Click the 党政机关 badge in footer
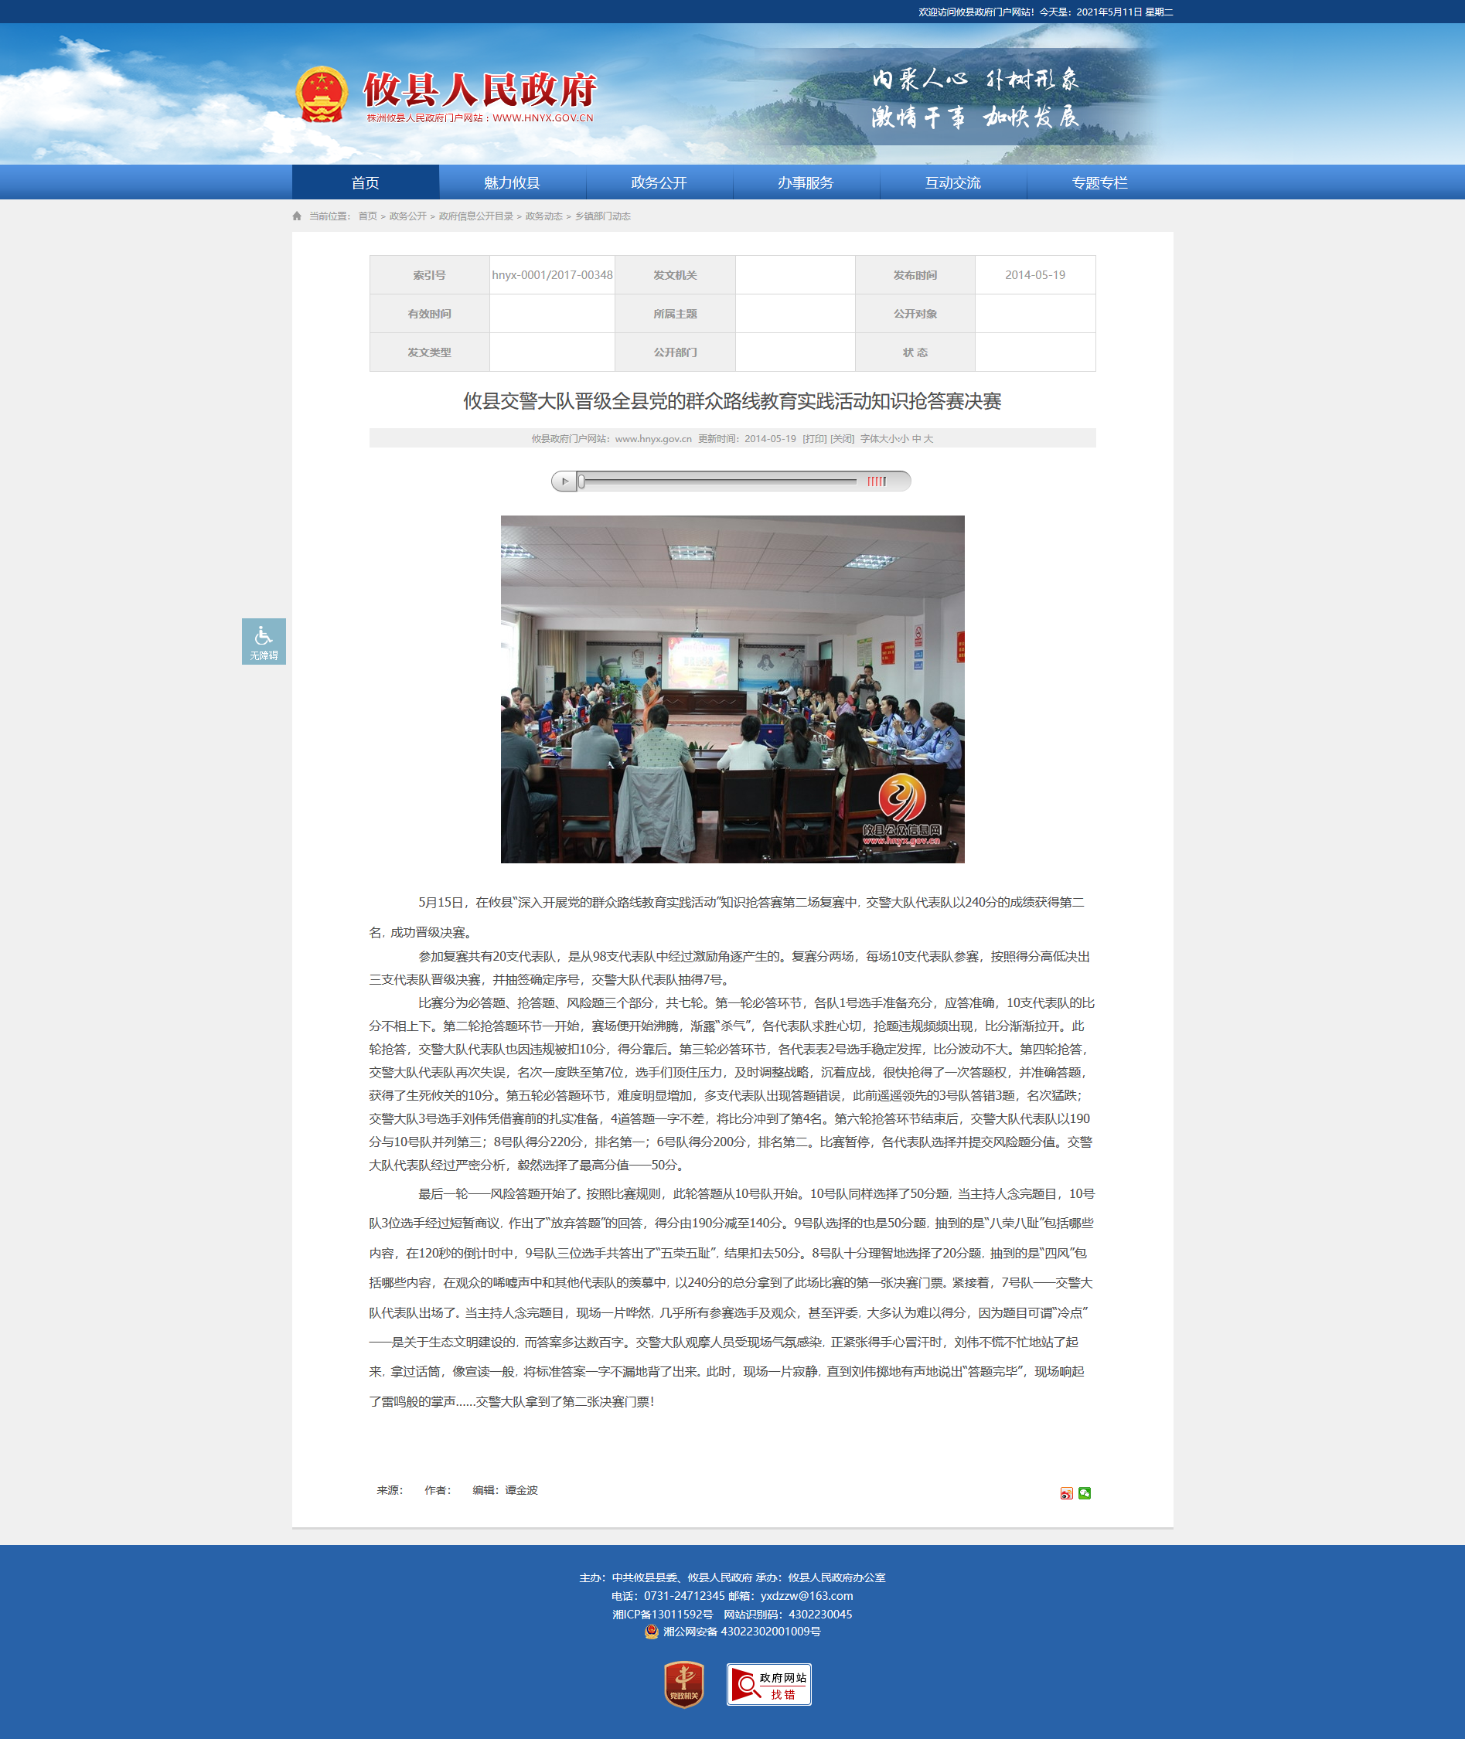1465x1739 pixels. point(683,1684)
